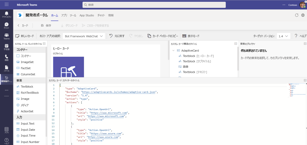This screenshot has width=307, height=145.
Task: Open Teams in the left sidebar
Action: 7,36
